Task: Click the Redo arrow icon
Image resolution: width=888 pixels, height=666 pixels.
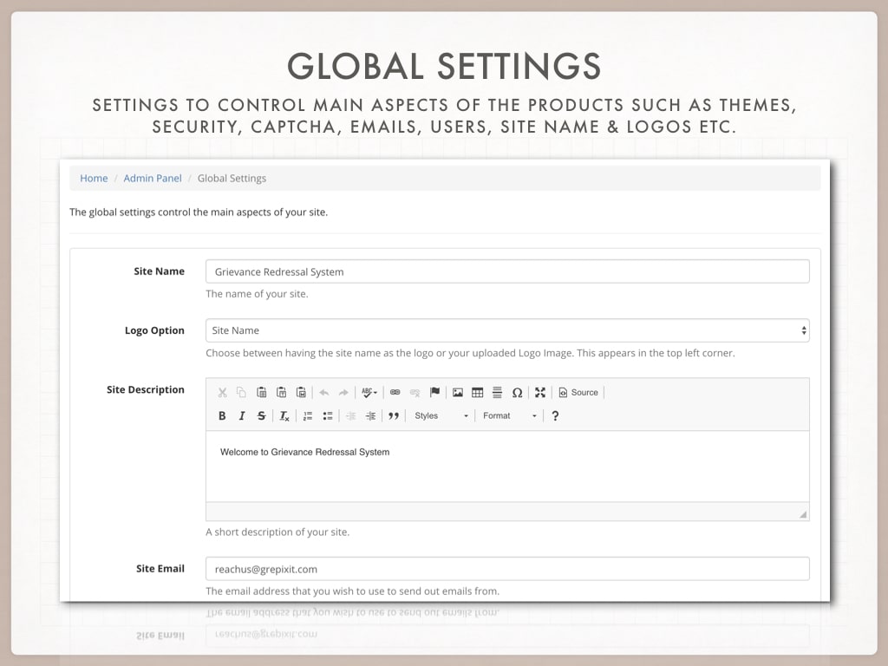Action: [343, 393]
